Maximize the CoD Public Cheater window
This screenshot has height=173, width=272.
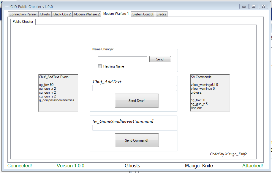click(x=254, y=7)
